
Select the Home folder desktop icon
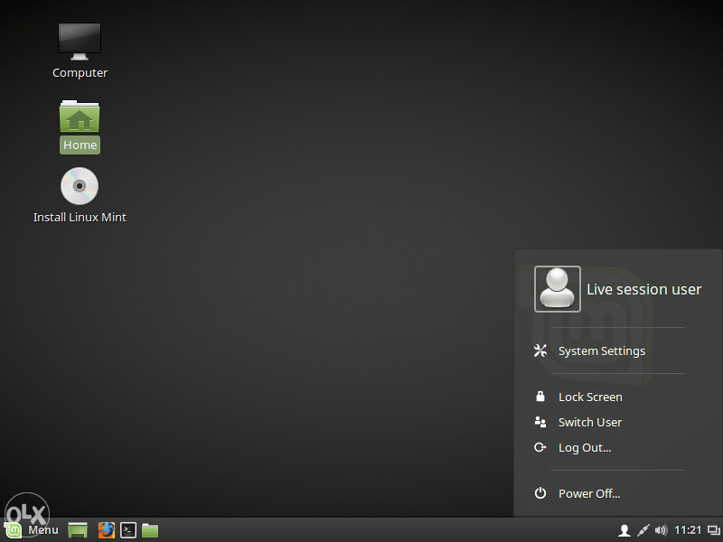coord(80,117)
